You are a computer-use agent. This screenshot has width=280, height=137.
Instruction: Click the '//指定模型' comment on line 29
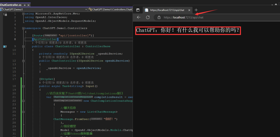(x=68, y=126)
